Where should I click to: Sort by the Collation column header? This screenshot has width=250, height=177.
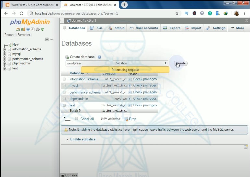(109, 73)
